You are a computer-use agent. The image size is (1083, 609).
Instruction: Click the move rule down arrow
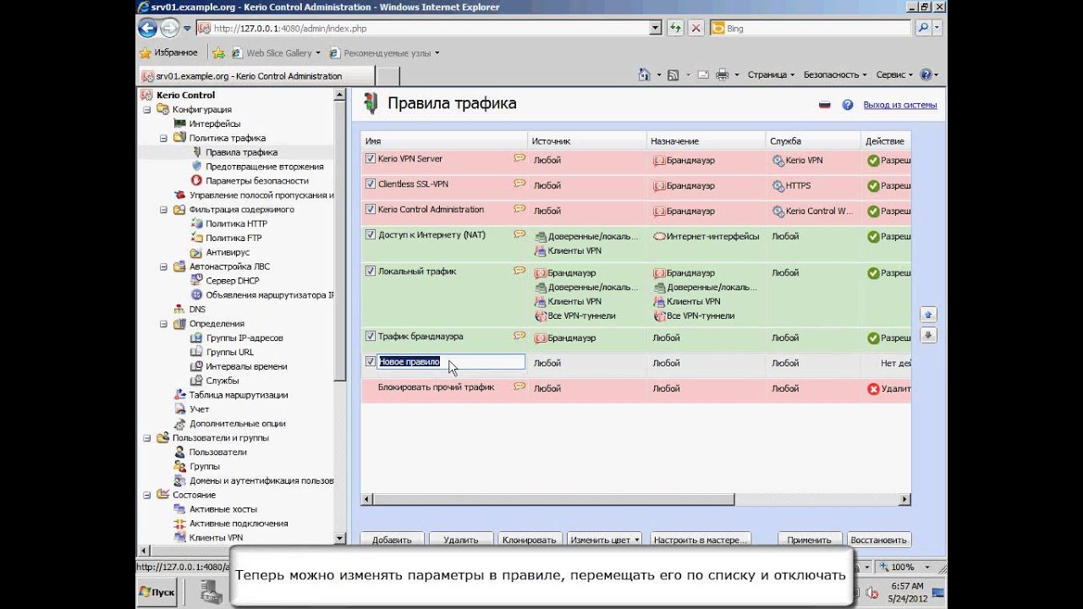point(928,335)
